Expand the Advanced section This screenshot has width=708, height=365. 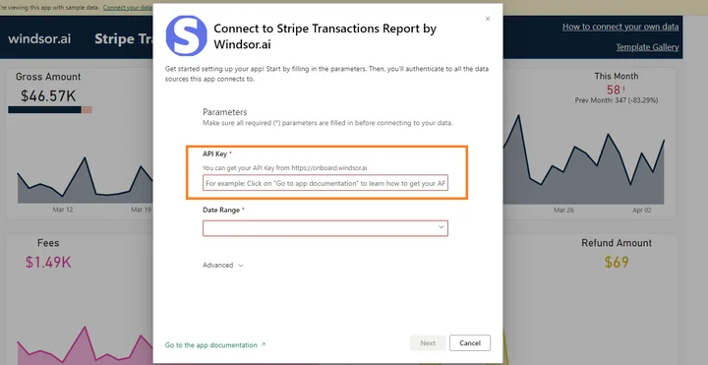coord(222,266)
